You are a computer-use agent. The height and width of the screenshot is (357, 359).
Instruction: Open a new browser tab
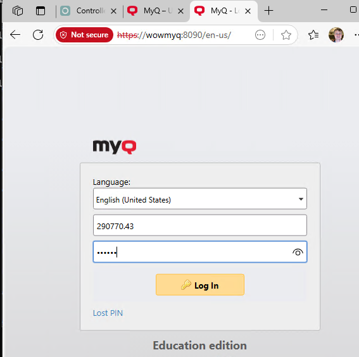pos(269,11)
